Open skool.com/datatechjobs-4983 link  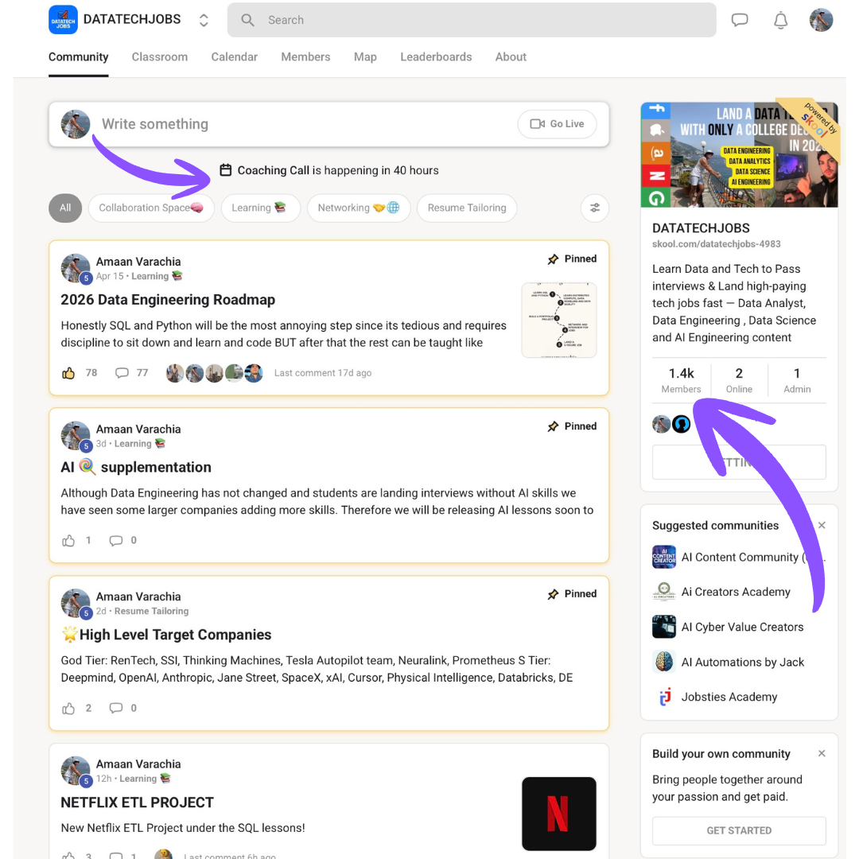716,244
